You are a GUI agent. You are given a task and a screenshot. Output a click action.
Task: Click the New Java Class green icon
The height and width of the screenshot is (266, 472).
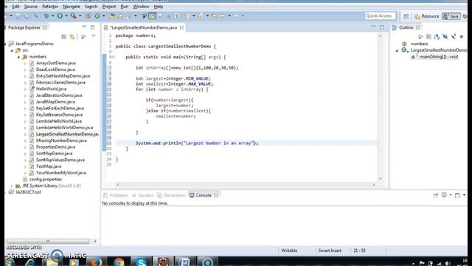click(97, 16)
